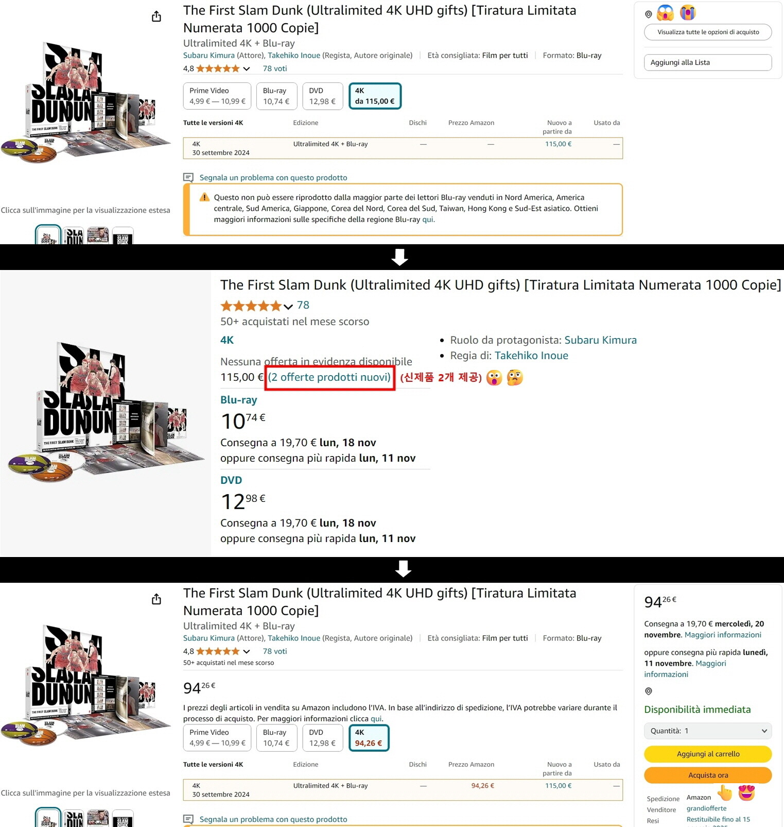The image size is (784, 827).
Task: Click the Aggiungi al carrello button
Action: click(708, 754)
